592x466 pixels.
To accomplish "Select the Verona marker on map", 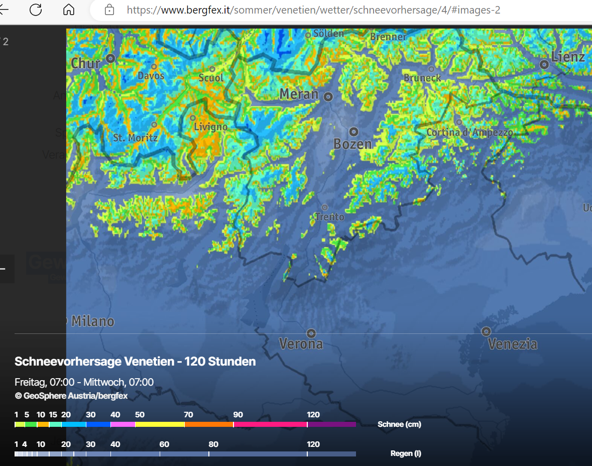I will pos(311,333).
